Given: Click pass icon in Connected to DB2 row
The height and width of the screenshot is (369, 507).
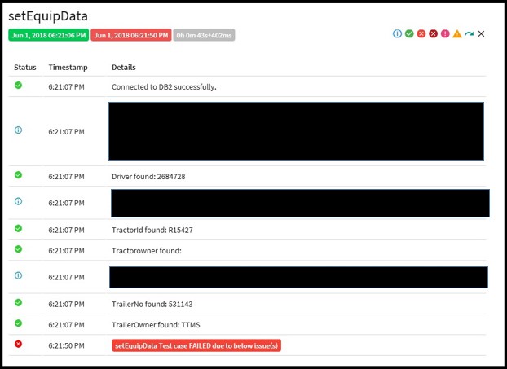Looking at the screenshot, I should click(x=19, y=85).
